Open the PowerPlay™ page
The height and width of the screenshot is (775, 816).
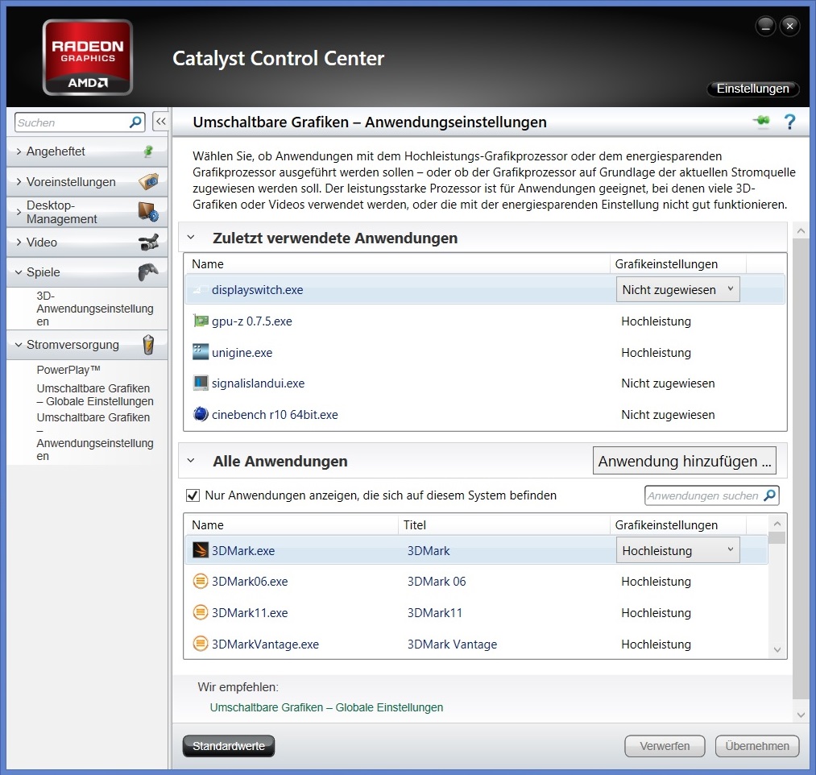(68, 370)
